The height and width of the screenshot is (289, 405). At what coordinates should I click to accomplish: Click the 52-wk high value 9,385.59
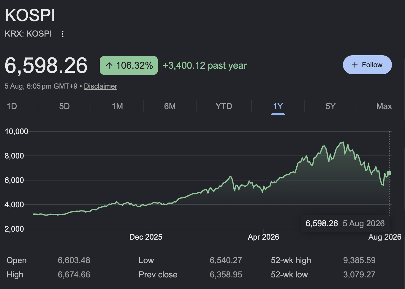(x=359, y=260)
